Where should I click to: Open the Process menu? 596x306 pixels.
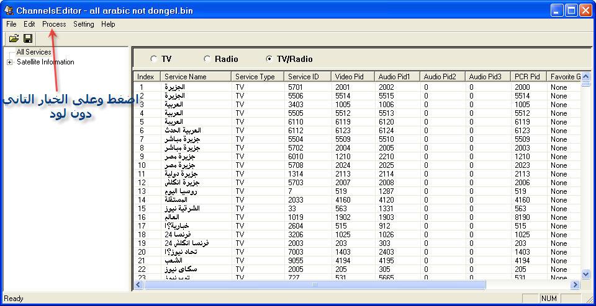click(x=54, y=24)
